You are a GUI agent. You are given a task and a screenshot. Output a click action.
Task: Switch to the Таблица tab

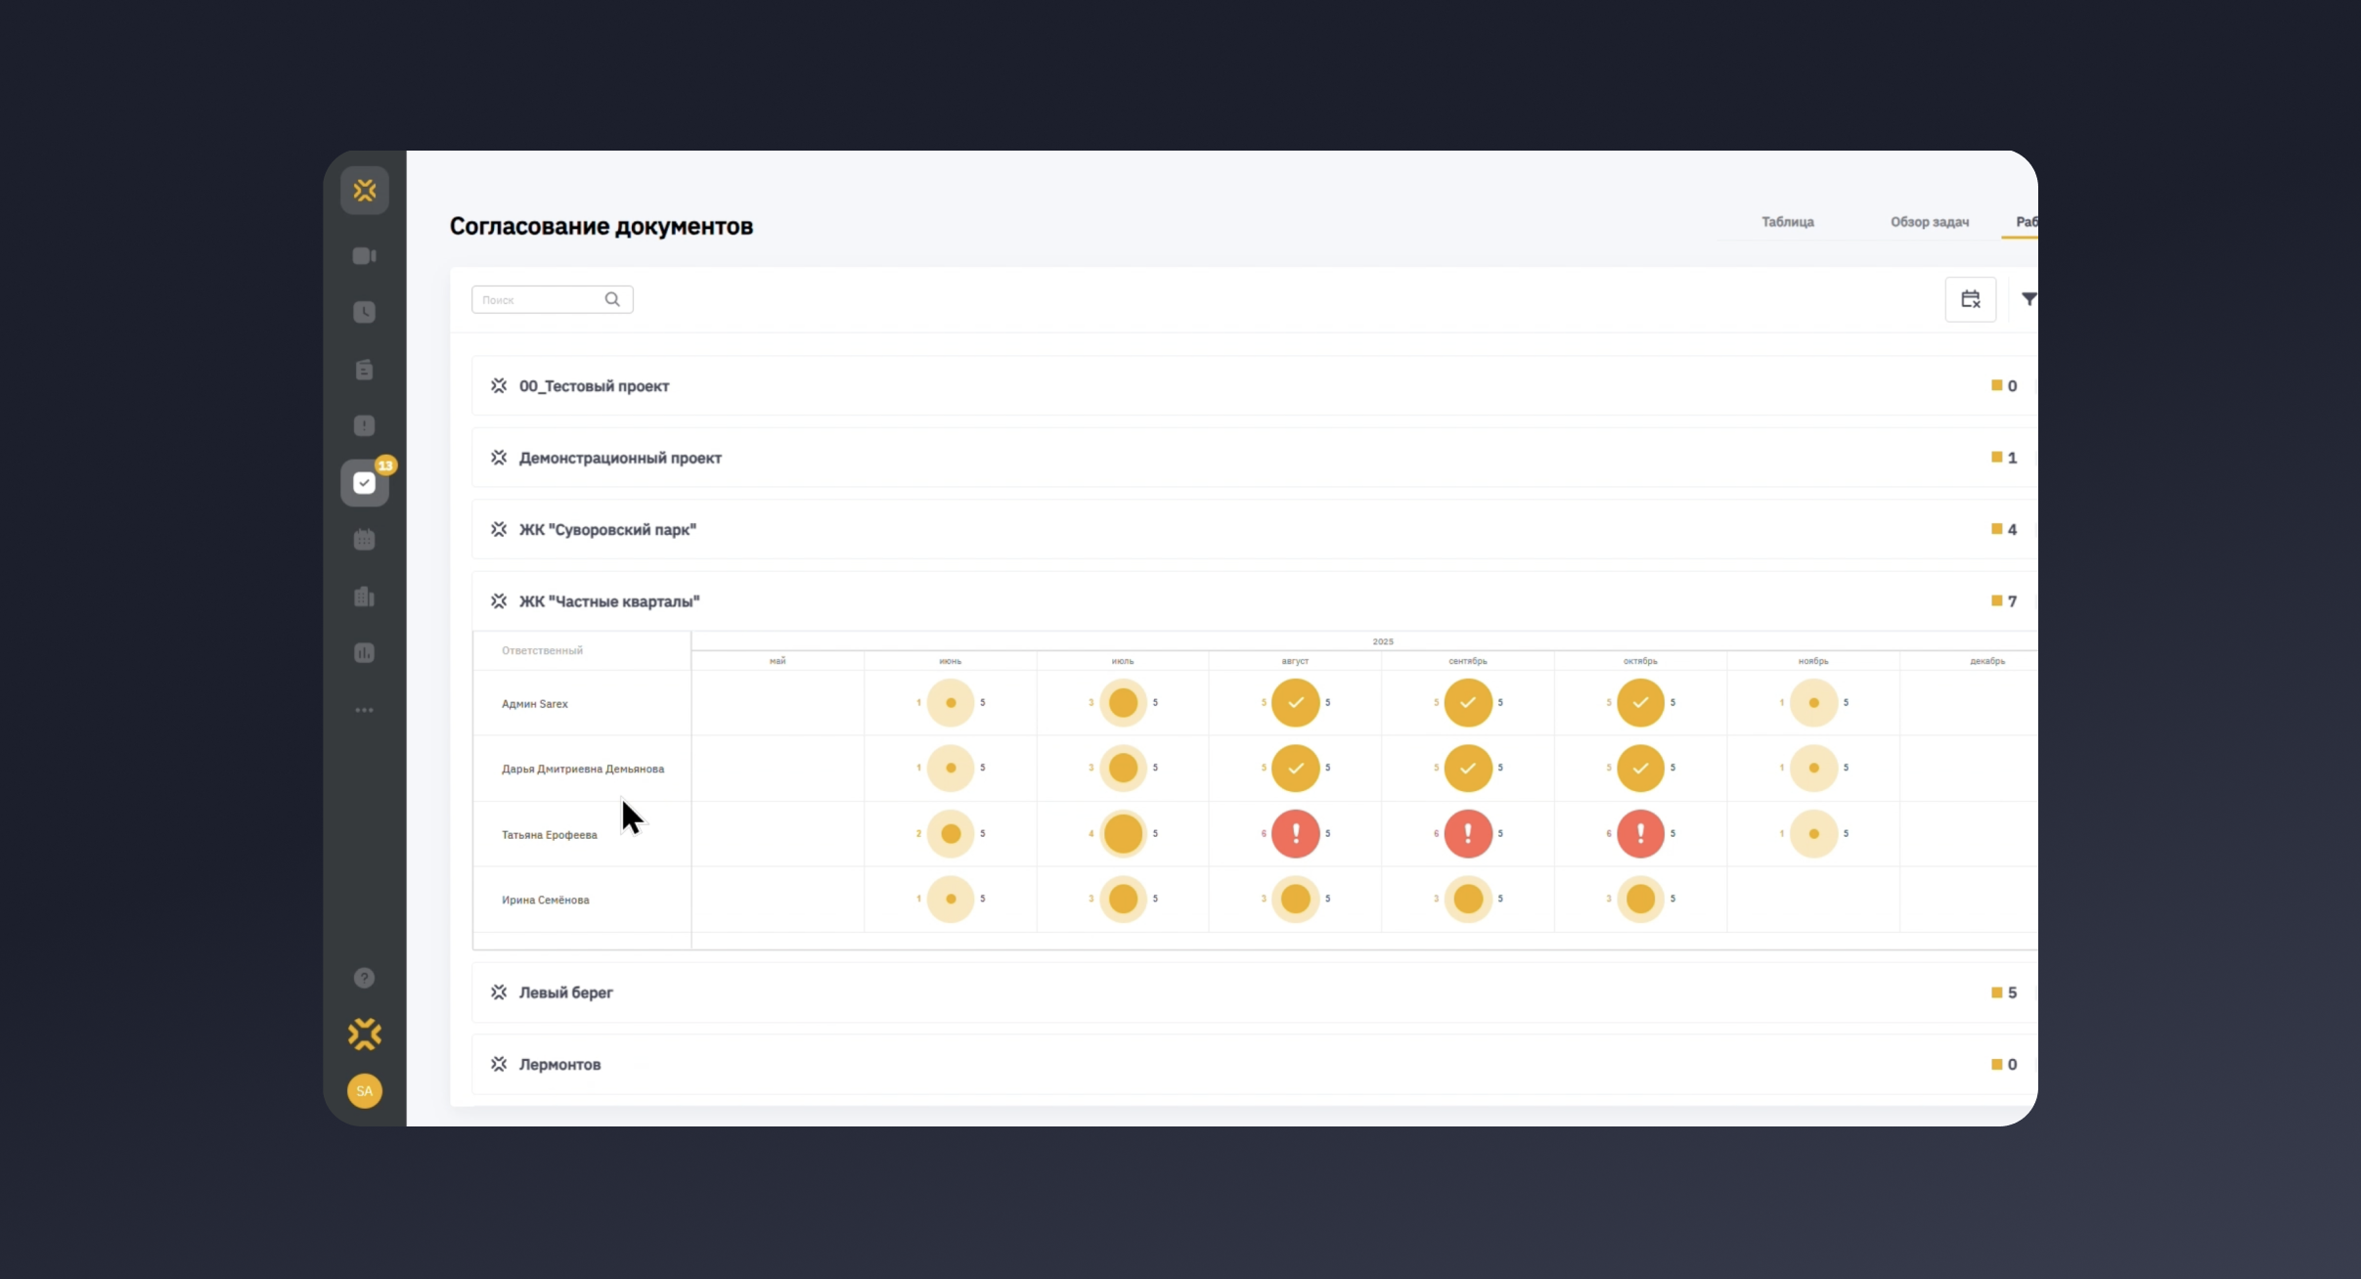(1787, 222)
